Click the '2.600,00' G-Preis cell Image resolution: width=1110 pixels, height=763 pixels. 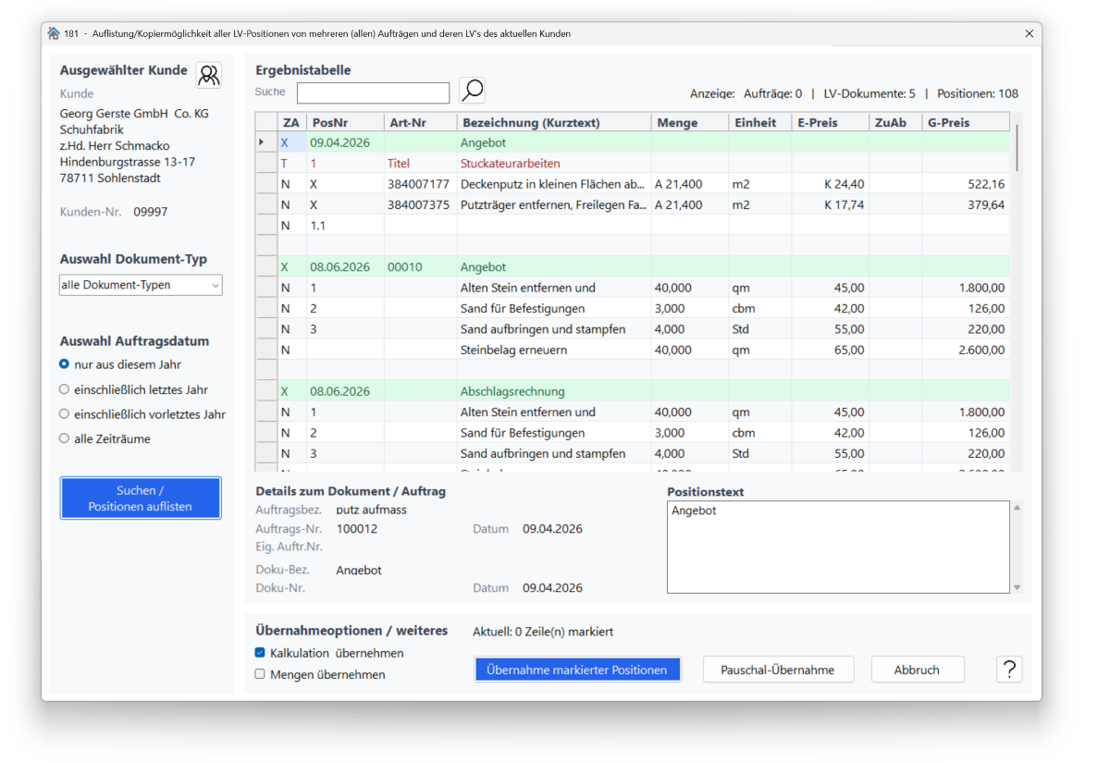[x=966, y=350]
